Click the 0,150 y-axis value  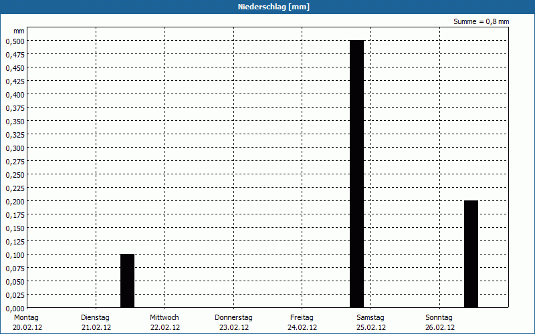coord(15,228)
